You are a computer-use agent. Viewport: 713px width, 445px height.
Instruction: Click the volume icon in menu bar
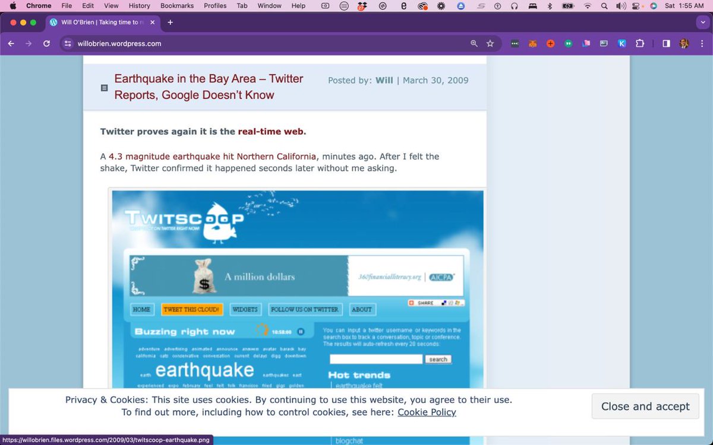[x=621, y=6]
